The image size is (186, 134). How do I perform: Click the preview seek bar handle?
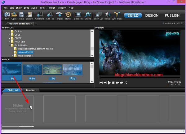pyautogui.click(x=100, y=78)
